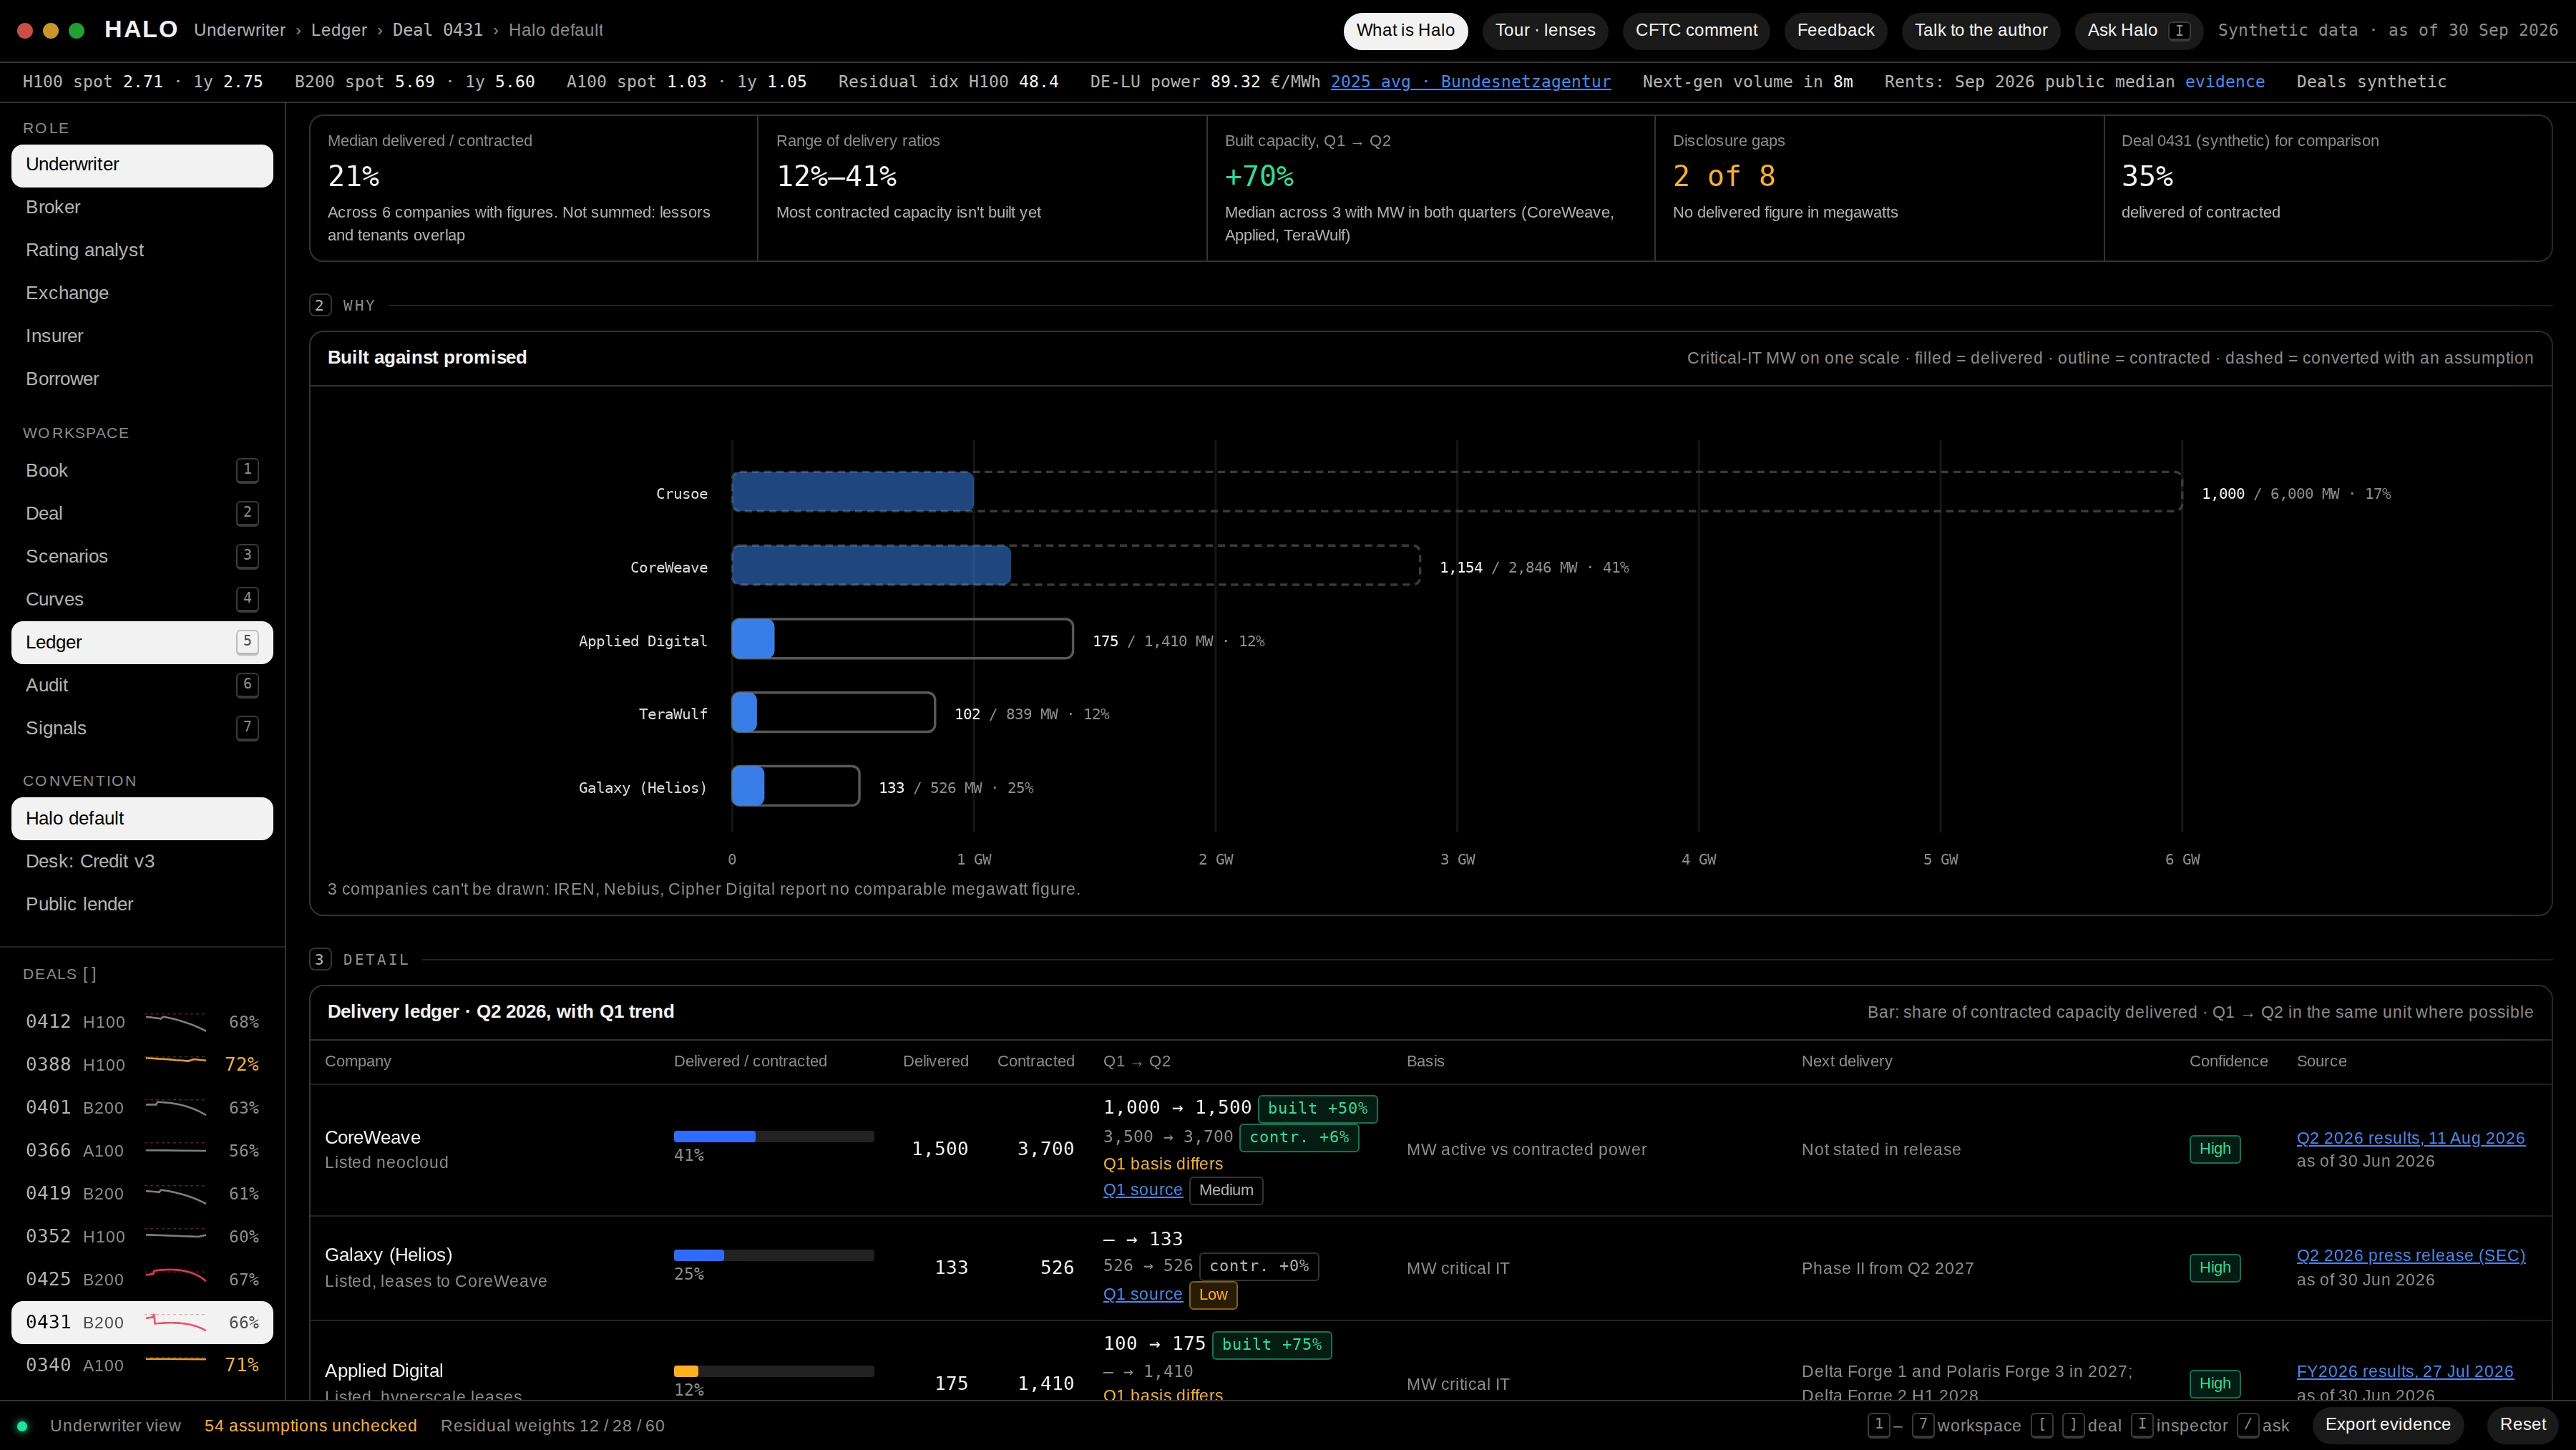
Task: Switch role to Broker
Action: [142, 207]
